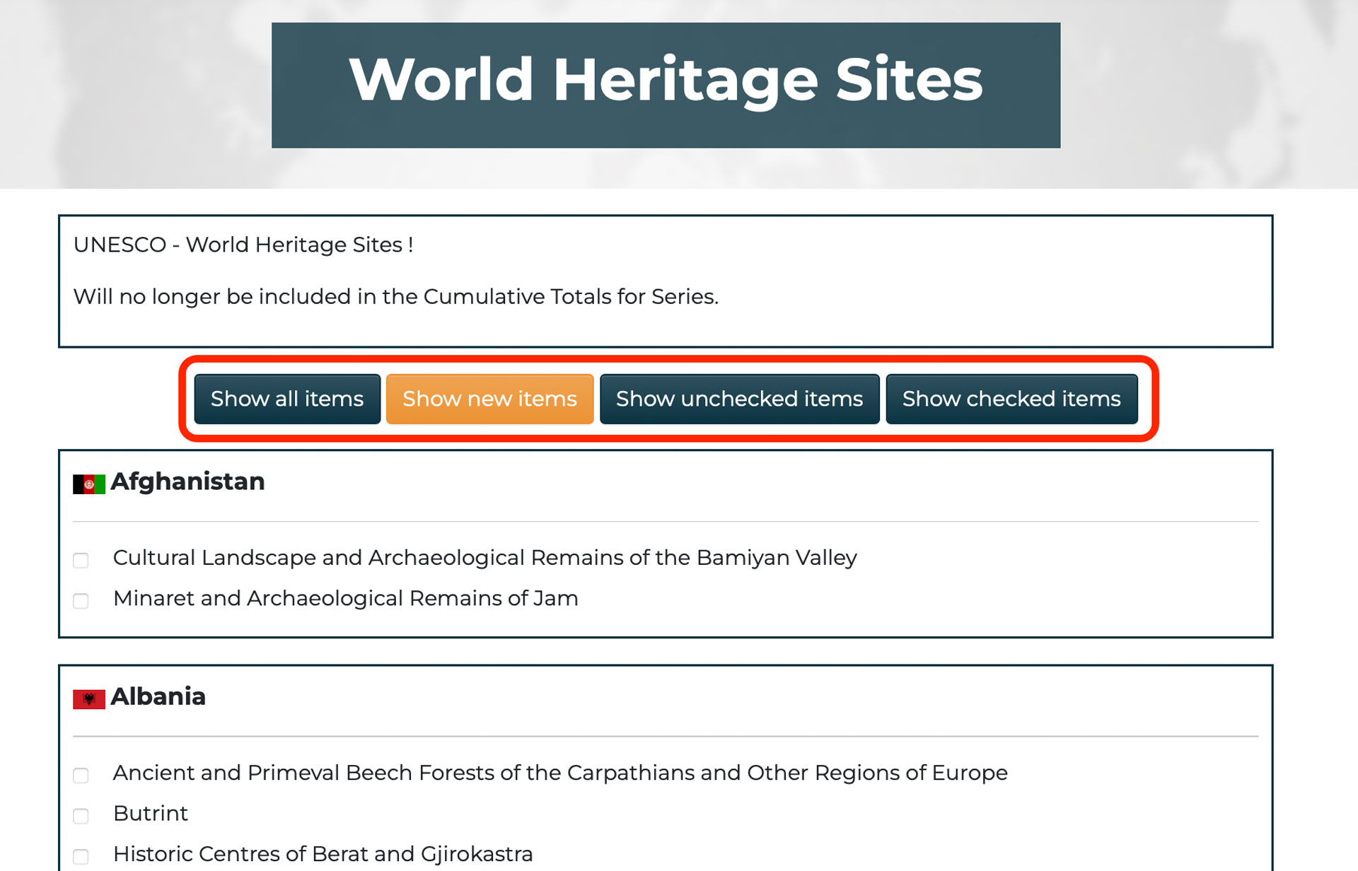Select the Show new items filter
Viewport: 1358px width, 871px height.
pyautogui.click(x=489, y=399)
